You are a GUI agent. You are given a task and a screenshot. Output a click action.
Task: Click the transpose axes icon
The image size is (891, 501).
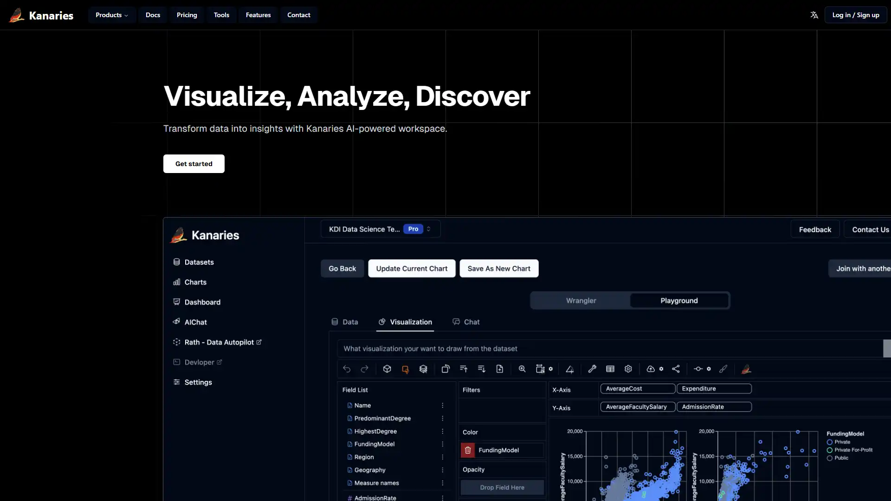click(x=445, y=369)
